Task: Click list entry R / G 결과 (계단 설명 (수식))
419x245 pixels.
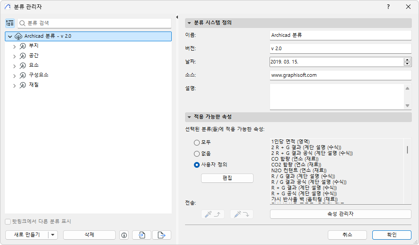Action: click(303, 176)
